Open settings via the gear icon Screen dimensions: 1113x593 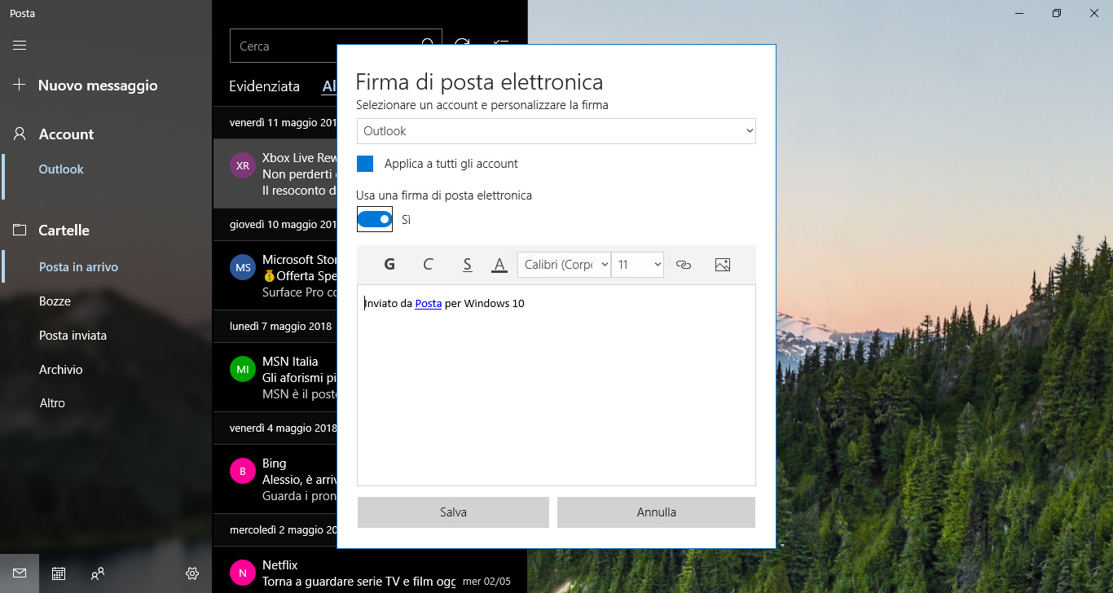[x=192, y=573]
